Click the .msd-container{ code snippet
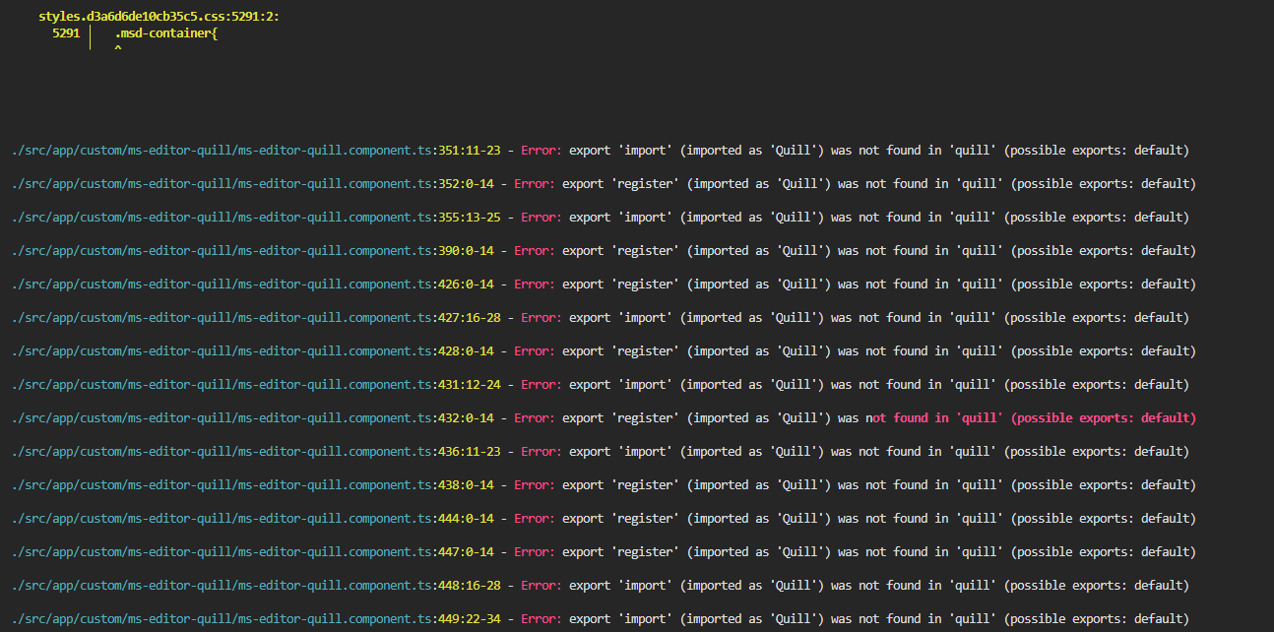 click(x=165, y=33)
